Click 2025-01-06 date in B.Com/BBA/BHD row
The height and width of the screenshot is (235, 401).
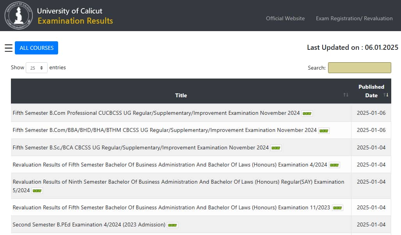click(371, 130)
